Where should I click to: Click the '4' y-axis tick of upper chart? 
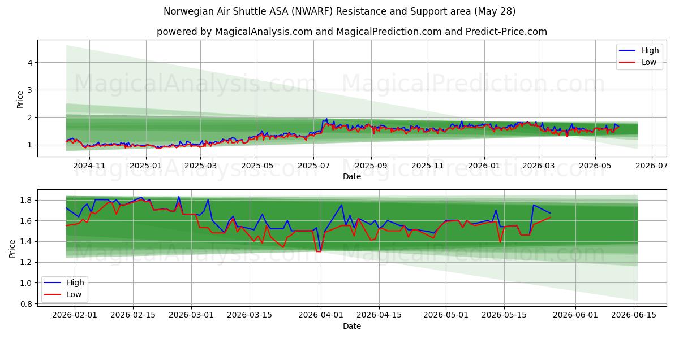coord(31,63)
